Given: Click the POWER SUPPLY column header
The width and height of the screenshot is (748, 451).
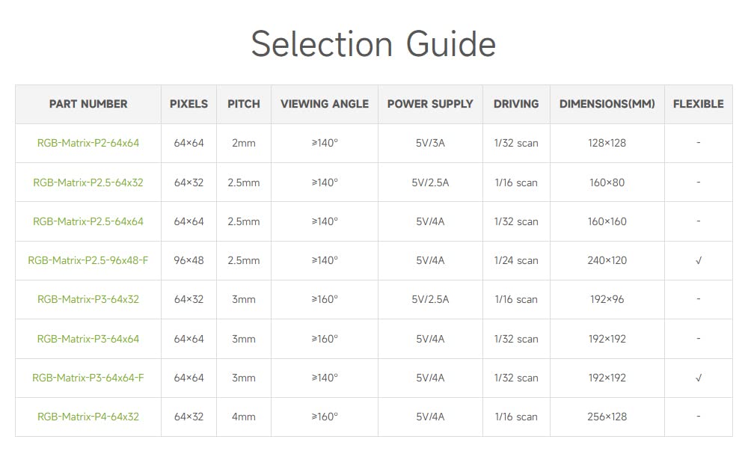Looking at the screenshot, I should point(430,104).
